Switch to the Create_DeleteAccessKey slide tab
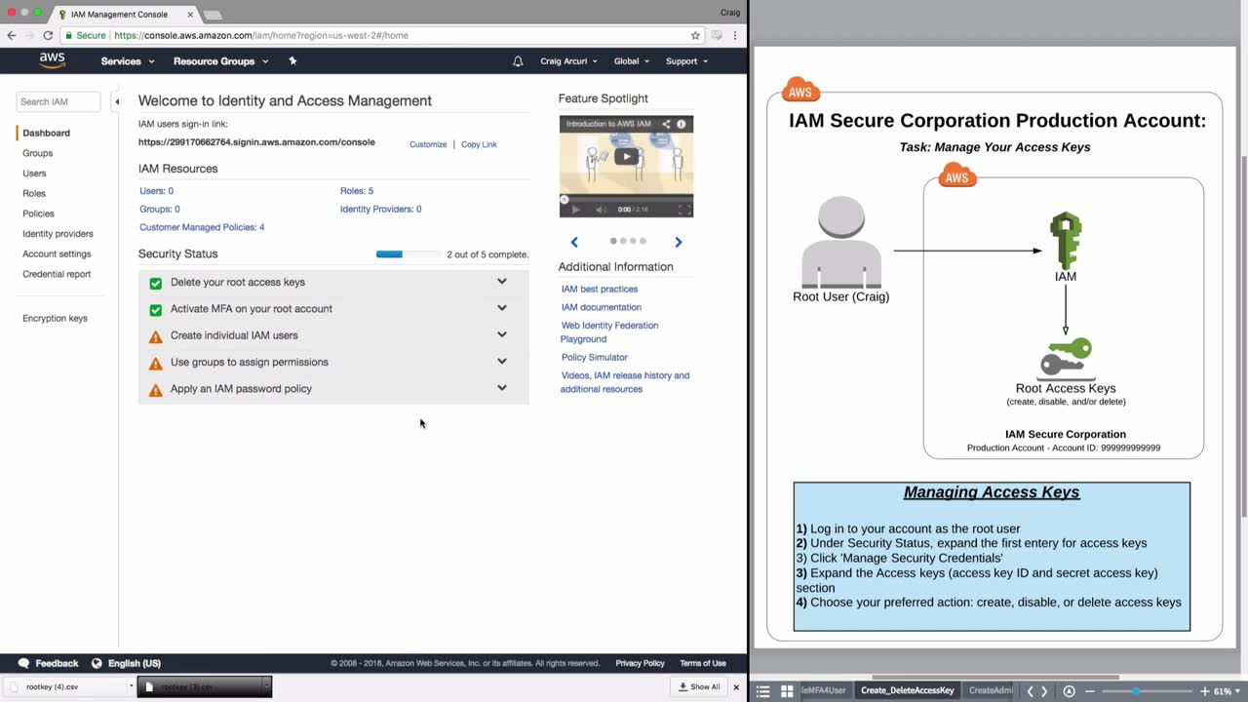Screen dimensions: 1248x702 coord(907,691)
